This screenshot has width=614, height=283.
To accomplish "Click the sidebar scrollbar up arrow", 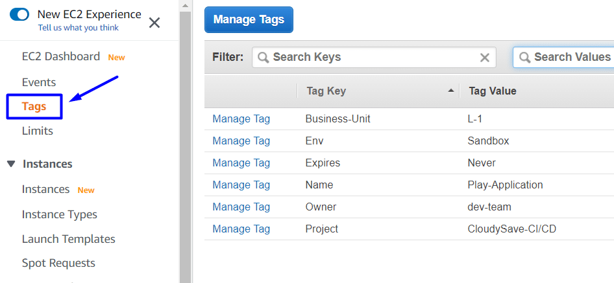I will pos(185,5).
